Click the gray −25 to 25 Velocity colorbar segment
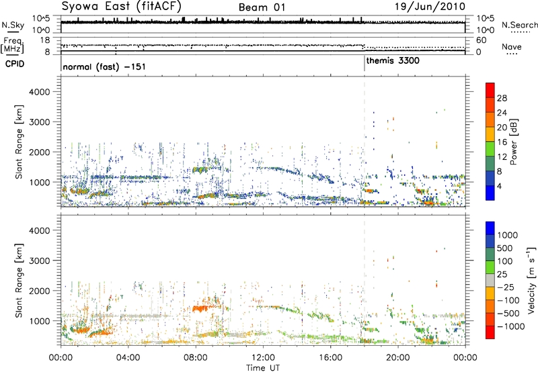The width and height of the screenshot is (538, 372). point(490,280)
